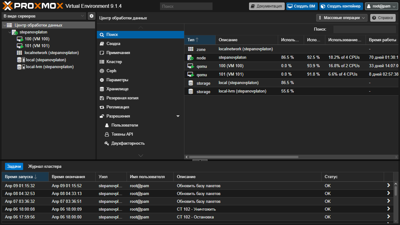This screenshot has width=400, height=225.
Task: Open the Резервная копия menu item
Action: [x=140, y=98]
